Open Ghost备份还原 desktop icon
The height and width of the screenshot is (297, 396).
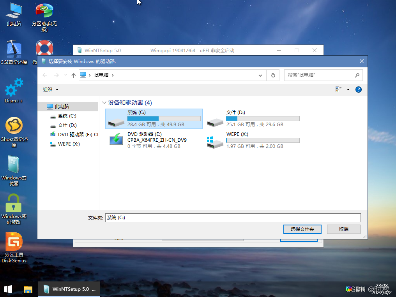click(14, 132)
